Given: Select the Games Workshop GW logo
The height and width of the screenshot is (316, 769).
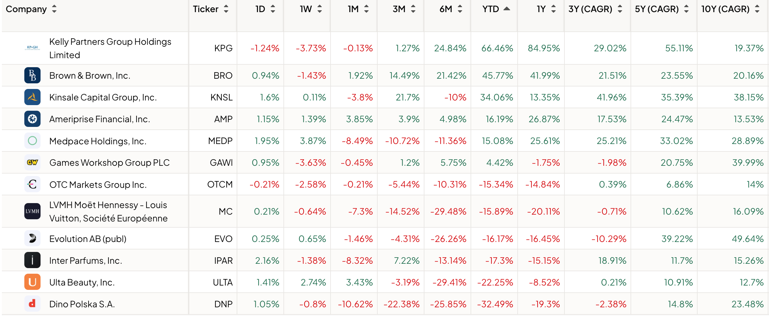Looking at the screenshot, I should point(32,162).
